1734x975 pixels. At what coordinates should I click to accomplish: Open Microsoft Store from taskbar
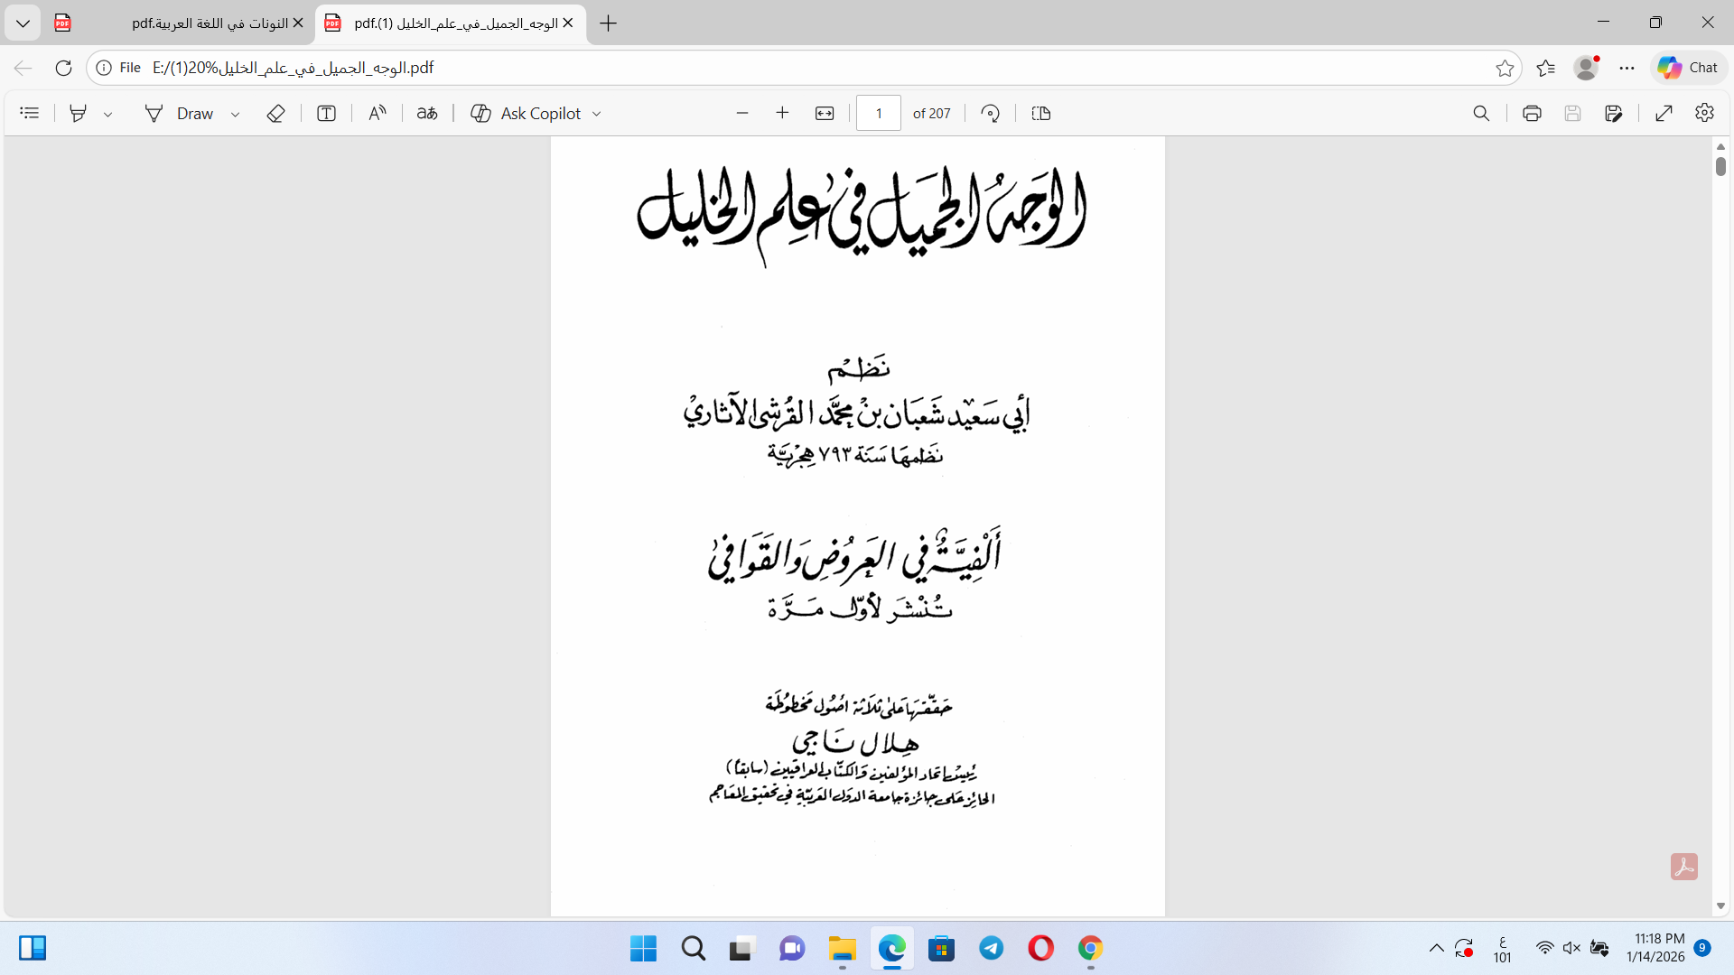[941, 948]
